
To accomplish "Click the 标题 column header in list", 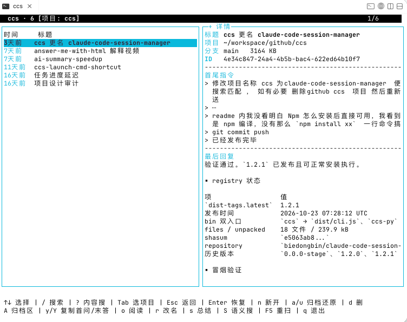I will (x=45, y=35).
